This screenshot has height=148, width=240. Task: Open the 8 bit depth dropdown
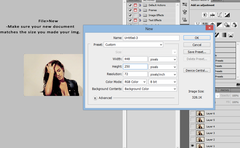point(163,82)
